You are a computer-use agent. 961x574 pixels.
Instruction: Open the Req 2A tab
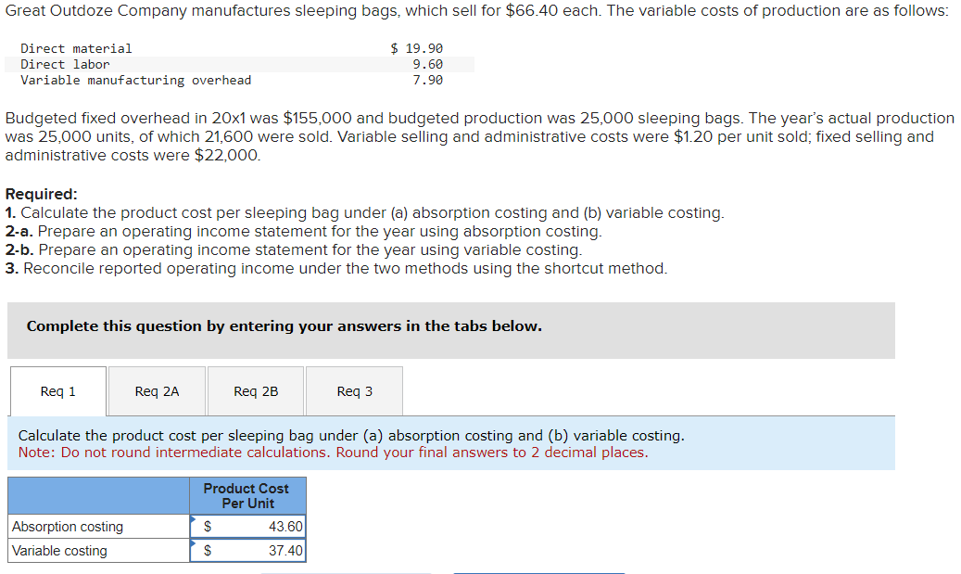tap(156, 390)
